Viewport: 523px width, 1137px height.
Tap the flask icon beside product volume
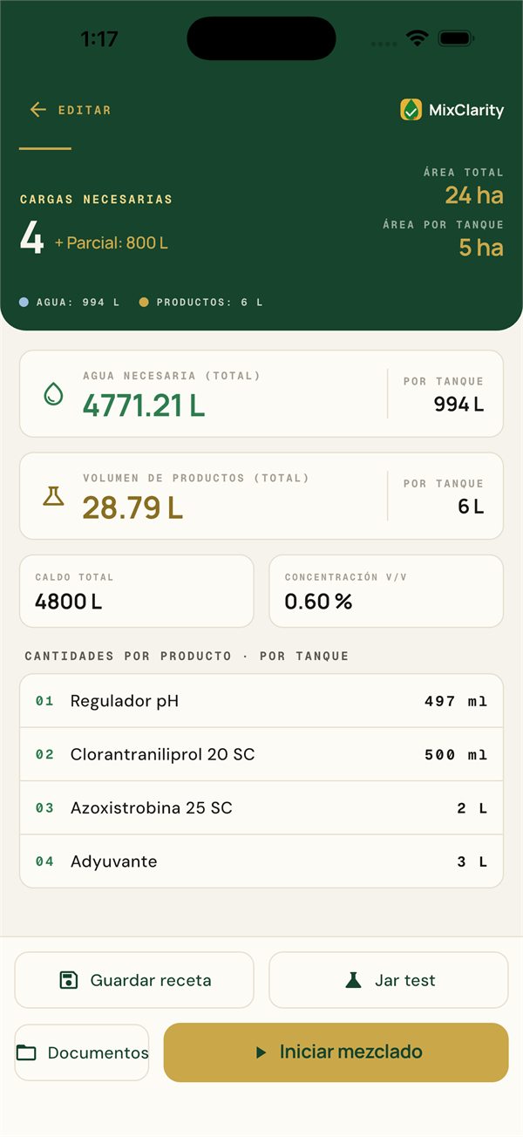tap(53, 496)
